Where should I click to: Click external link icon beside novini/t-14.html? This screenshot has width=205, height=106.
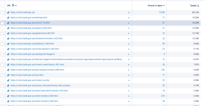(x=8, y=23)
